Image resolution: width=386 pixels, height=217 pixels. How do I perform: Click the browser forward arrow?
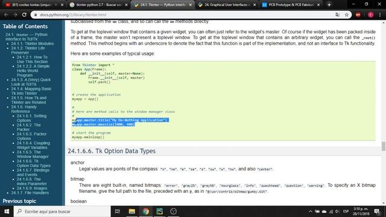click(x=15, y=14)
